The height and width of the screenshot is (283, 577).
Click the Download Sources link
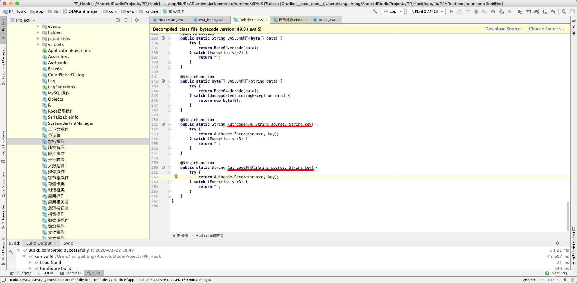click(x=504, y=29)
